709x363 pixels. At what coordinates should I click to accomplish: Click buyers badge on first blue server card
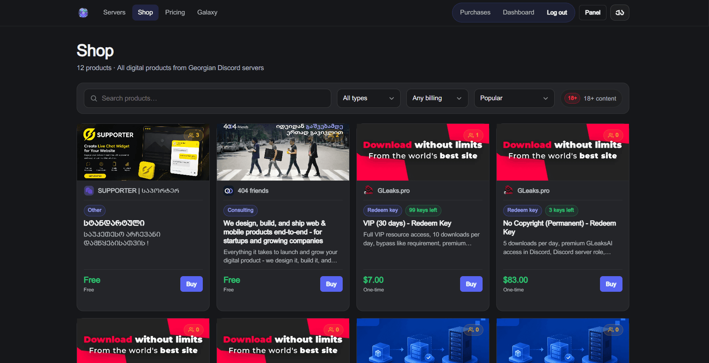[473, 330]
